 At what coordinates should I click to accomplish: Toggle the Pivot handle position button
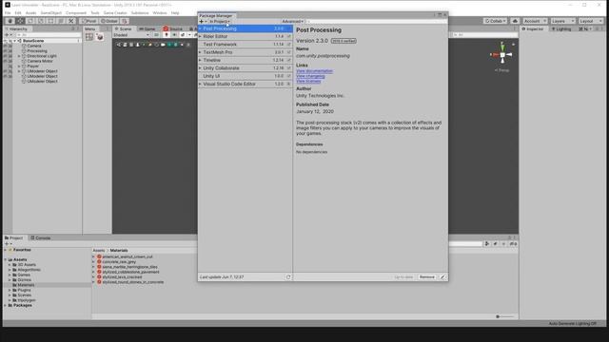coord(89,21)
